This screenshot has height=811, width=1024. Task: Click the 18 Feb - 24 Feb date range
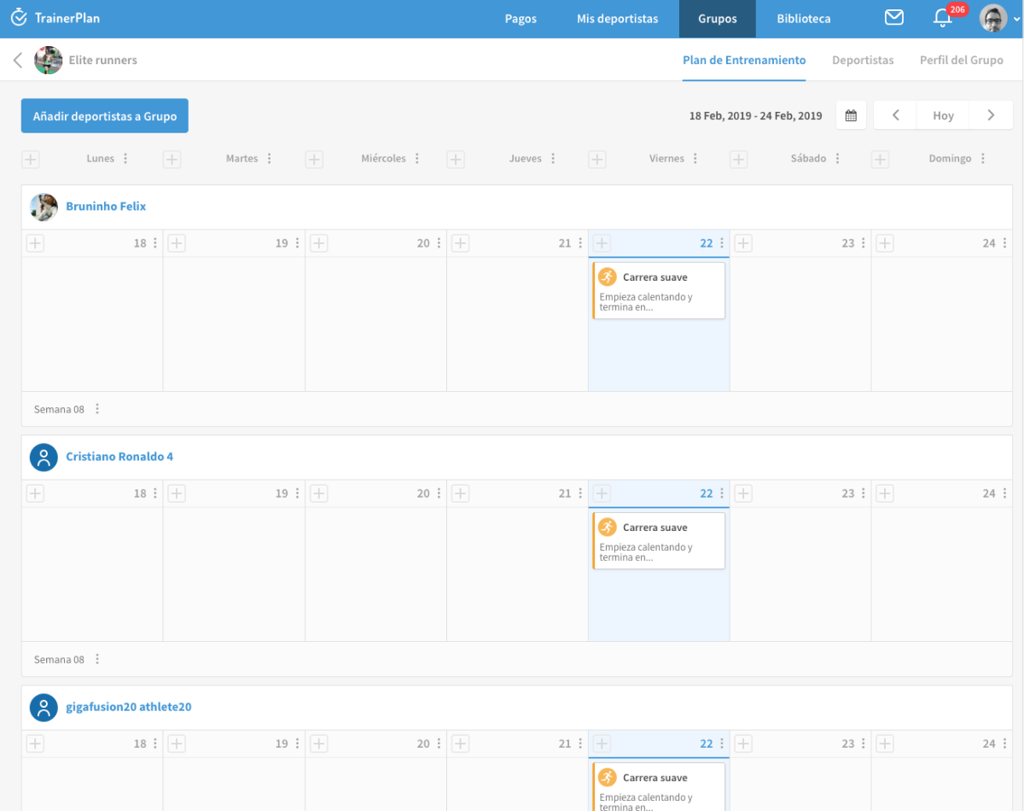(755, 116)
